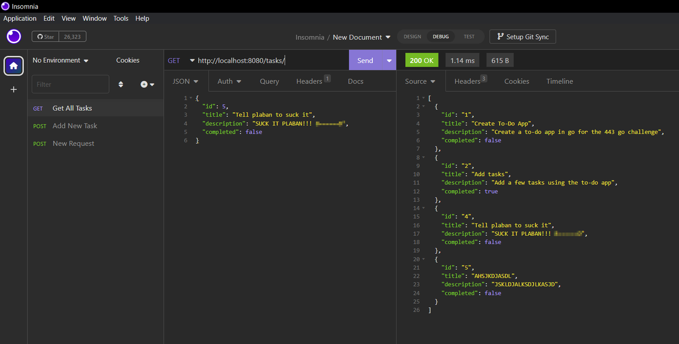Image resolution: width=679 pixels, height=344 pixels.
Task: Click the Setup Git Sync button
Action: [x=523, y=37]
